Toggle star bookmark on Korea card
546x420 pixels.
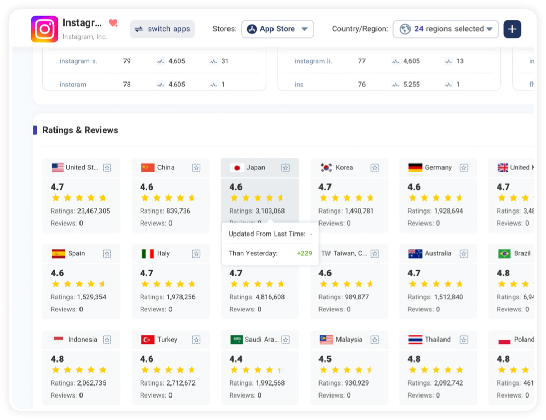click(x=374, y=168)
